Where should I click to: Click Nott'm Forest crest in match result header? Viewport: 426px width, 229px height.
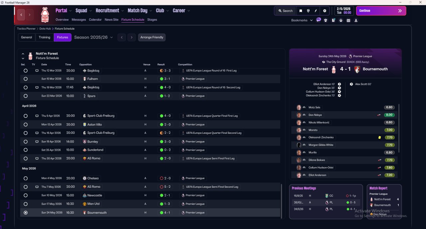coord(334,69)
